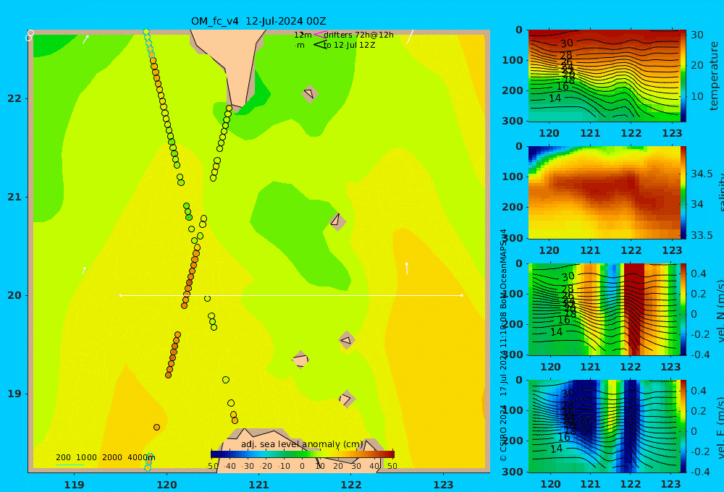Click longitude label 123 on the main map
724x492 pixels.
[x=444, y=485]
